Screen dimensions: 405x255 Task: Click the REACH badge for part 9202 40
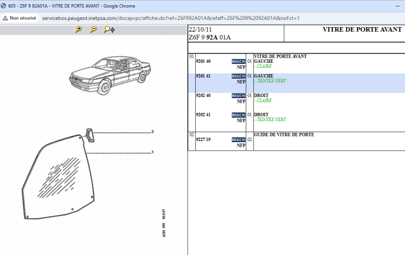click(x=238, y=96)
